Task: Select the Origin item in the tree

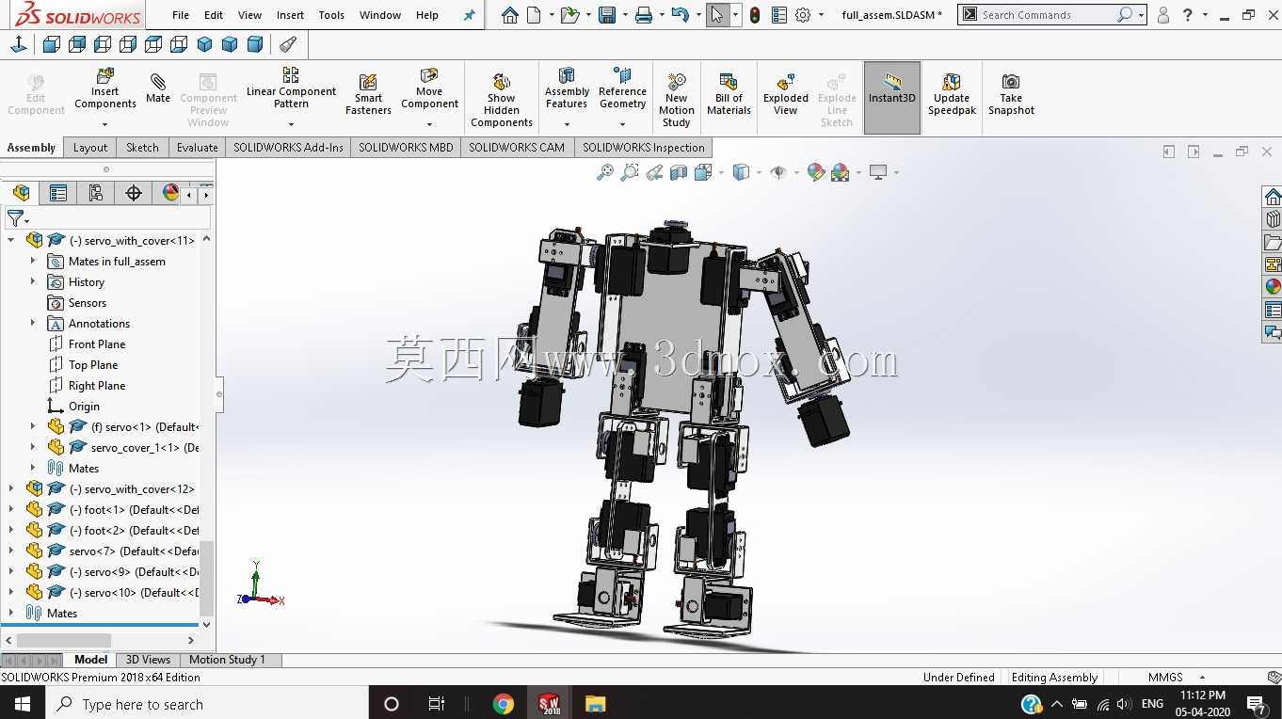Action: pyautogui.click(x=84, y=407)
